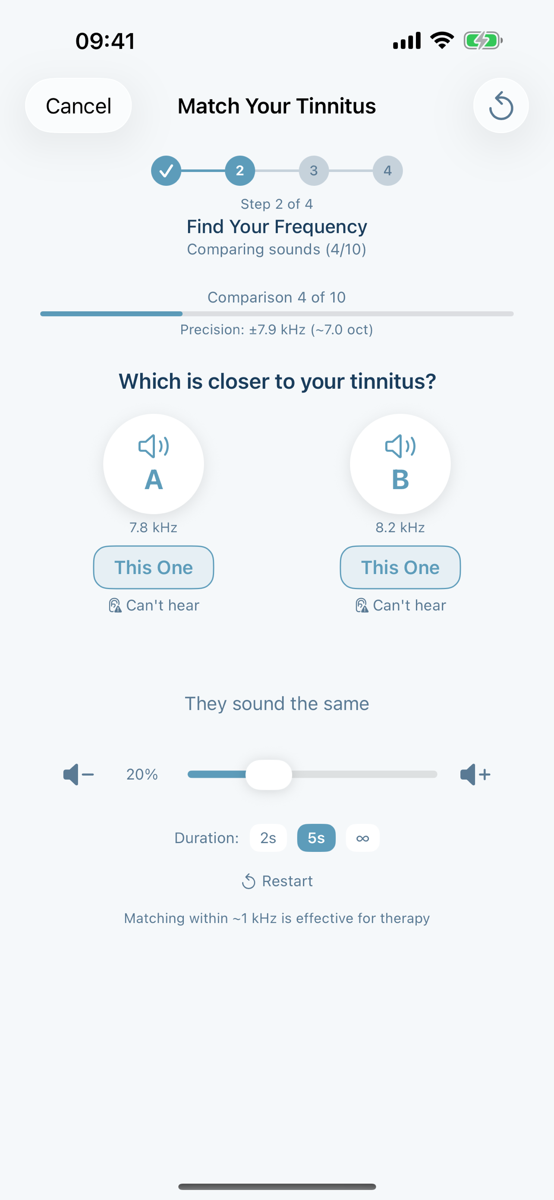
Task: Tap the 09:41 clock in the status bar
Action: [105, 41]
